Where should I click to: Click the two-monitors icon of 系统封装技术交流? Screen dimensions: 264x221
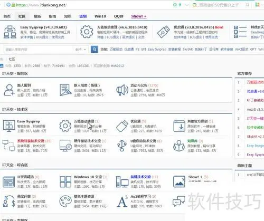pyautogui.click(x=9, y=146)
